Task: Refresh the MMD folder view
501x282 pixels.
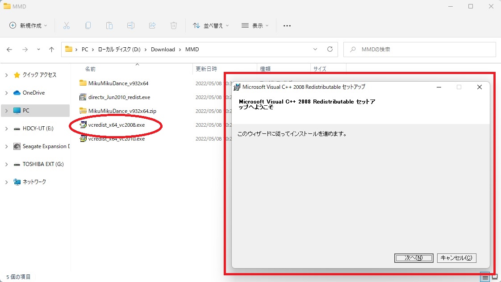Action: (x=330, y=49)
